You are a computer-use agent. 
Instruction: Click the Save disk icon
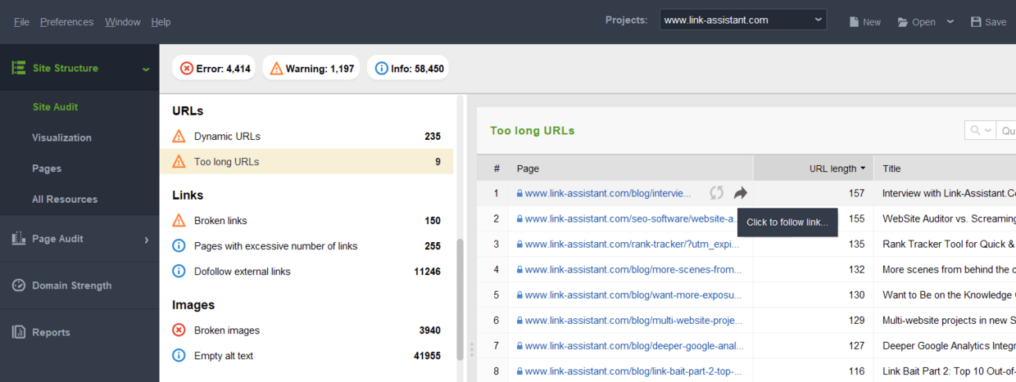click(976, 21)
